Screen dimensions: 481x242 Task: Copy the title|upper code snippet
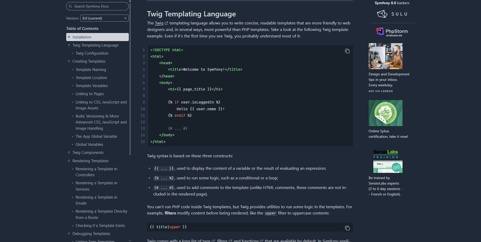[347, 228]
